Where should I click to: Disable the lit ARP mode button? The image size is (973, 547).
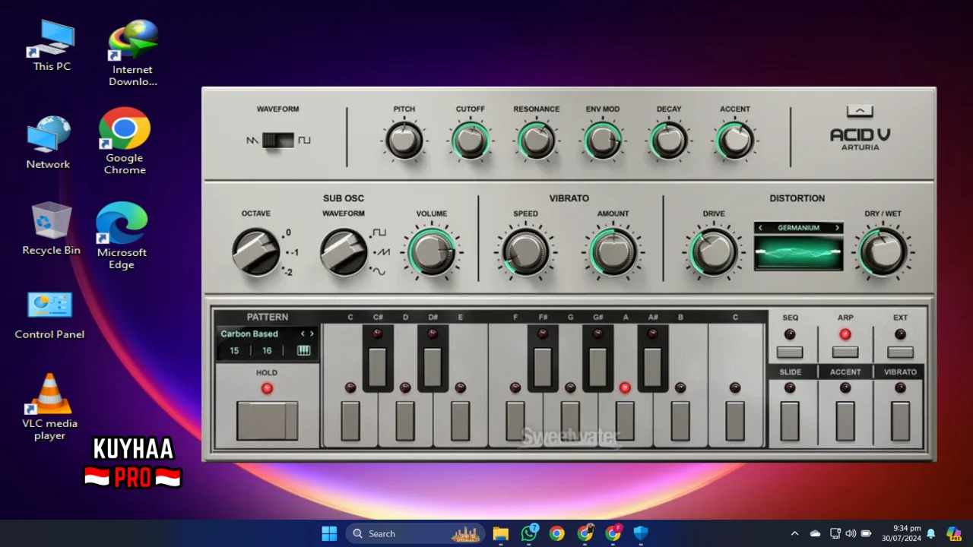[845, 353]
